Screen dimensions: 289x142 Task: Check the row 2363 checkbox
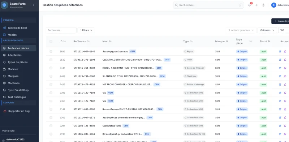51,101
